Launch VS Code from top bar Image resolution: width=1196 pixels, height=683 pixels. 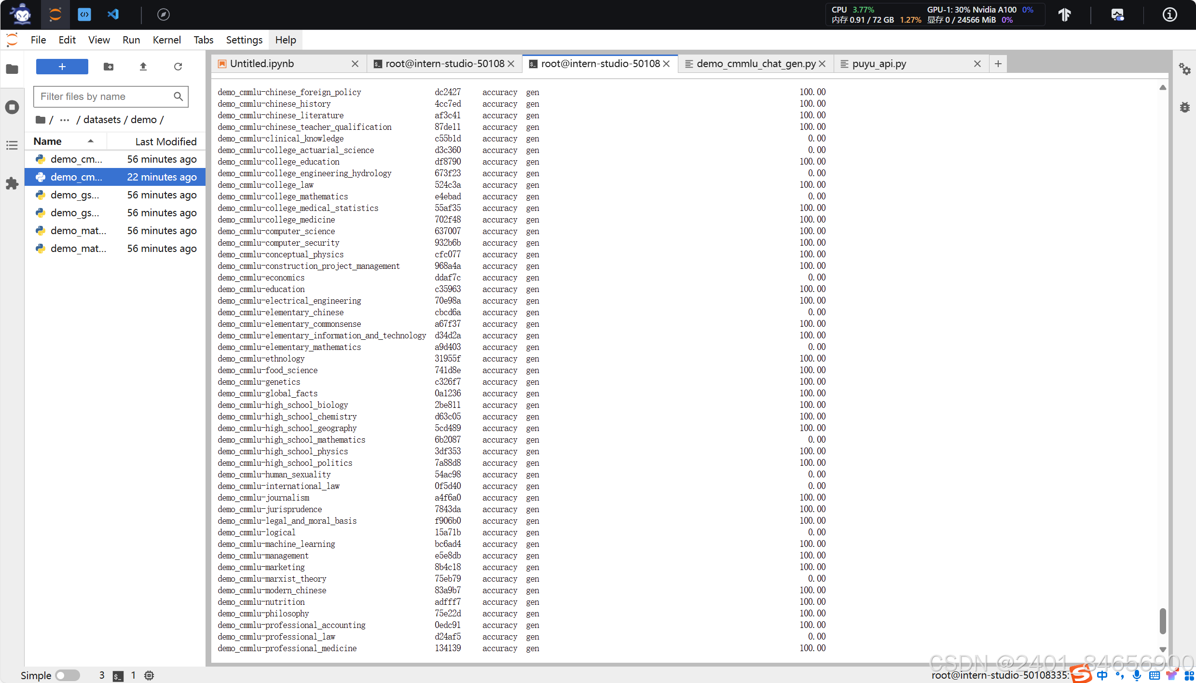tap(113, 14)
